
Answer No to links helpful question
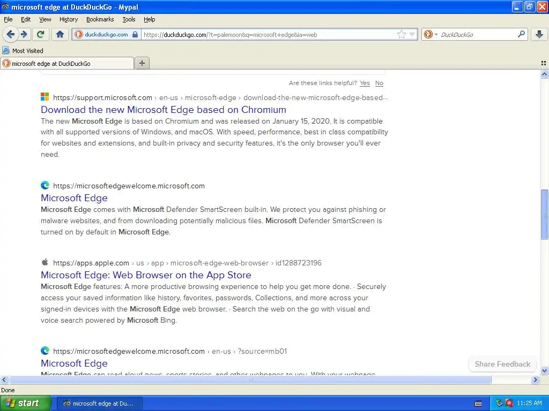379,83
